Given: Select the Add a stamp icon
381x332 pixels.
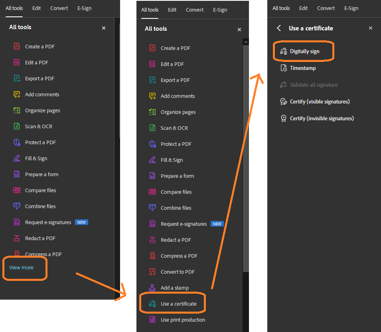Looking at the screenshot, I should pyautogui.click(x=152, y=288).
